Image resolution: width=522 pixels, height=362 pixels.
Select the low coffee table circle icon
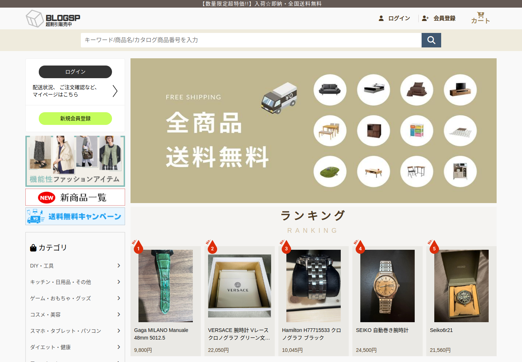373,172
